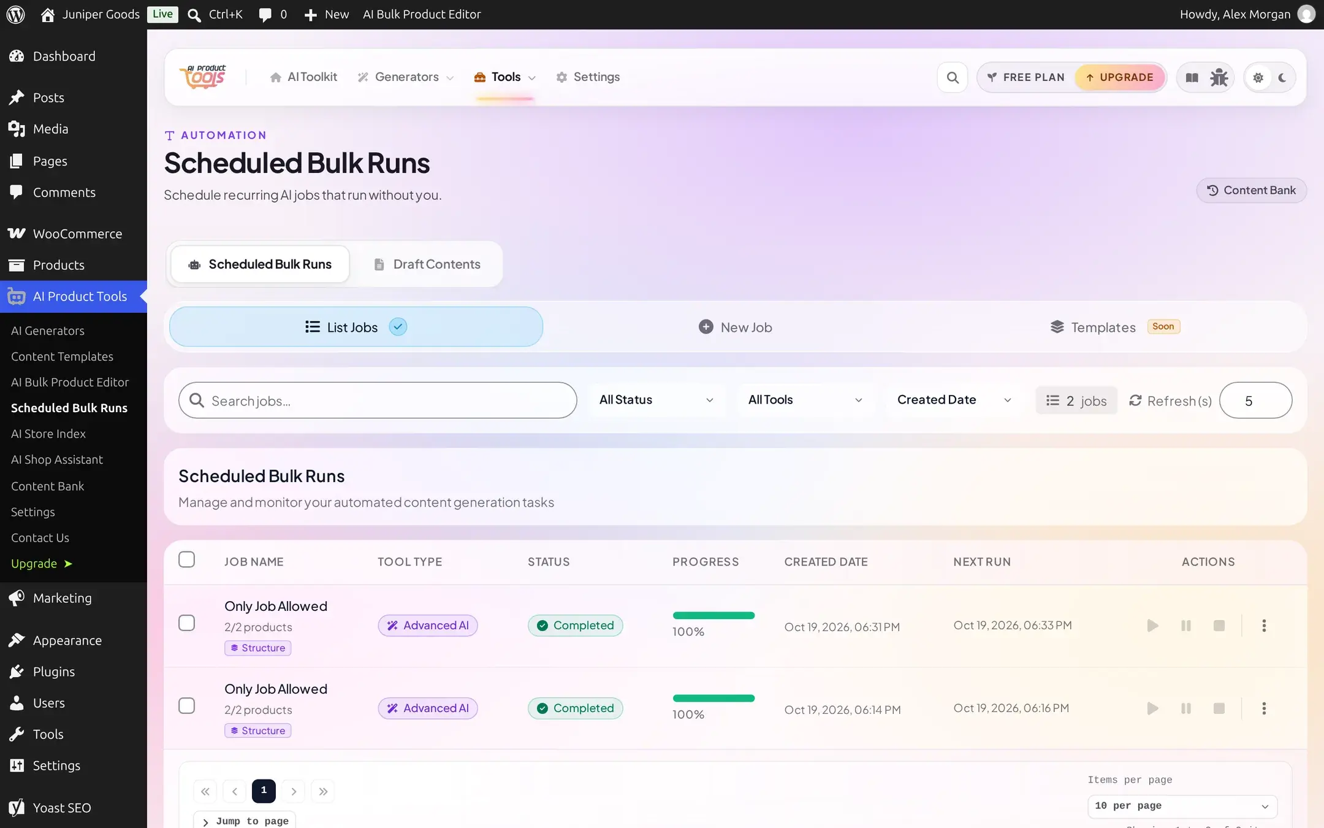
Task: Check the job created 06:14 PM
Action: pos(187,705)
